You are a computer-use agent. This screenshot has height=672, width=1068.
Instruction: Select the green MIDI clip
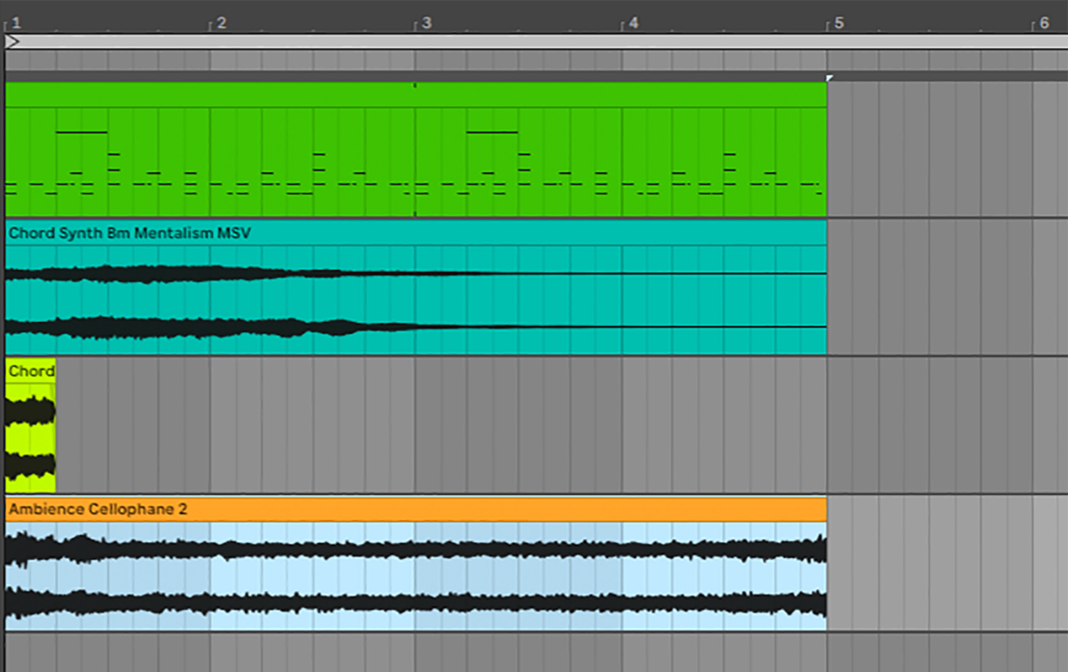pos(416,149)
